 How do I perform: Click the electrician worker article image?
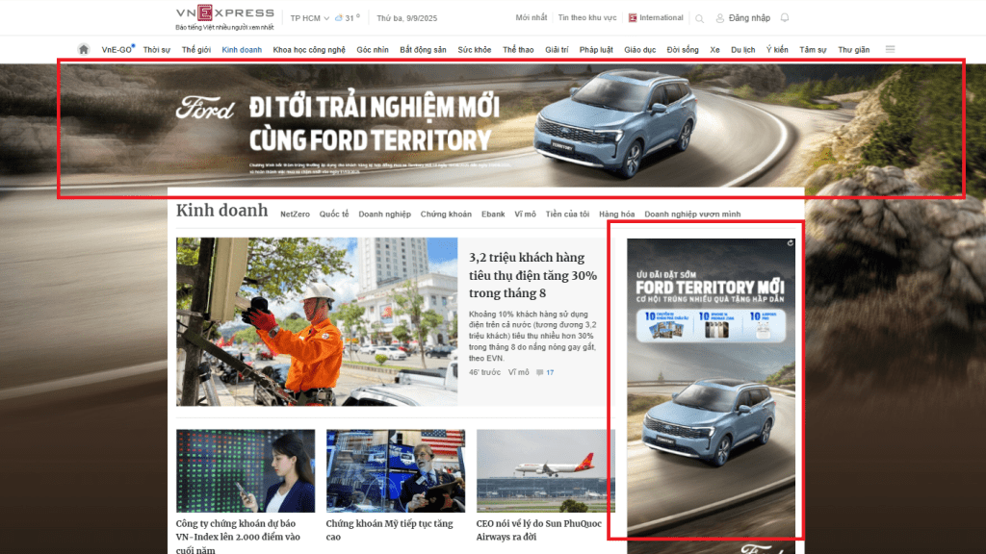[x=317, y=321]
